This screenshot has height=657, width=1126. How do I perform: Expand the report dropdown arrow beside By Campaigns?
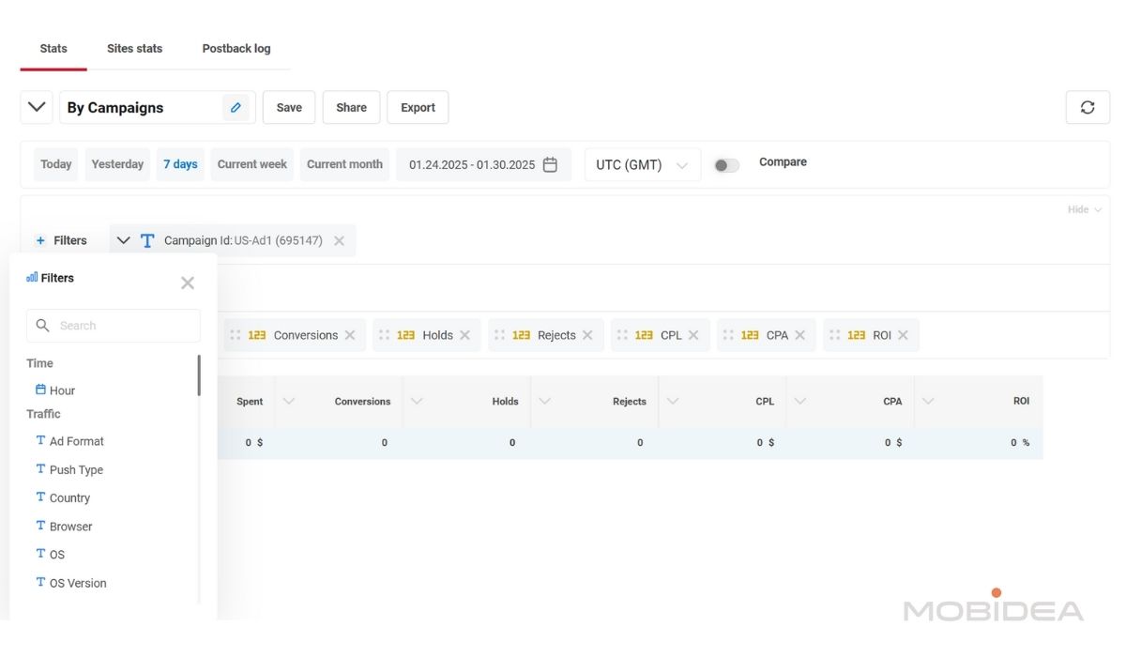[37, 107]
